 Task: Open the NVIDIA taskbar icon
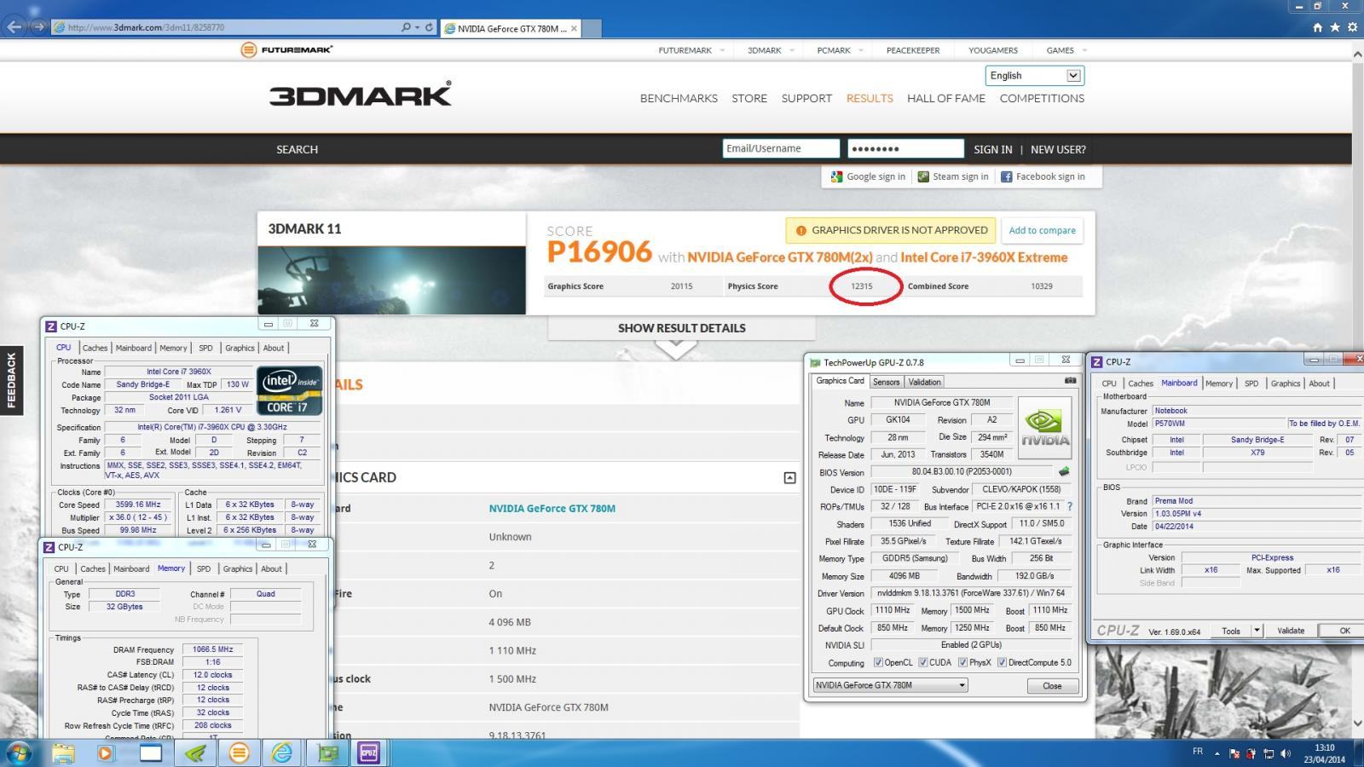195,753
